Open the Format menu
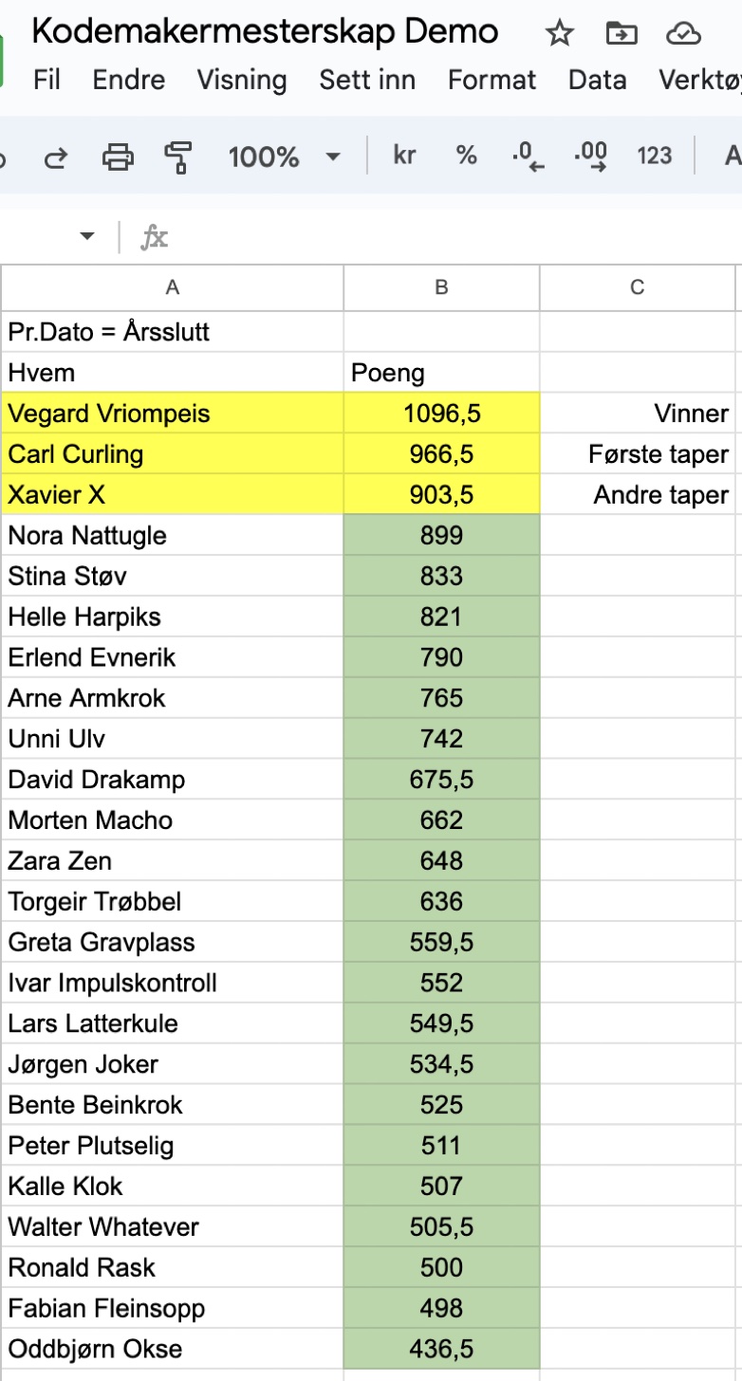742x1381 pixels. [492, 80]
